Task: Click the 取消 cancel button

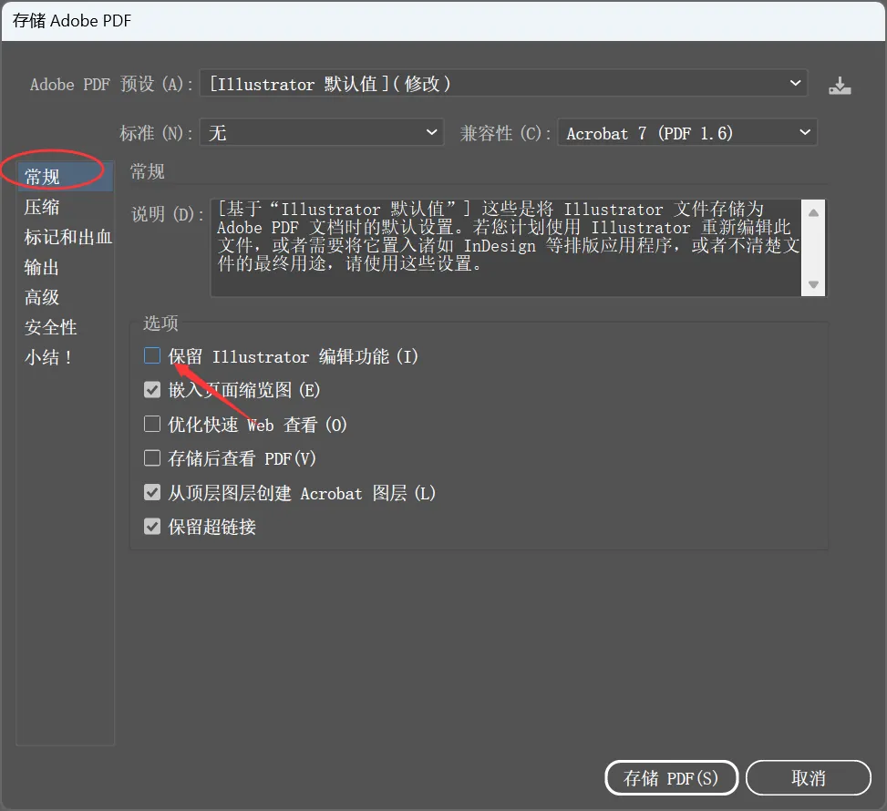Action: coord(808,777)
